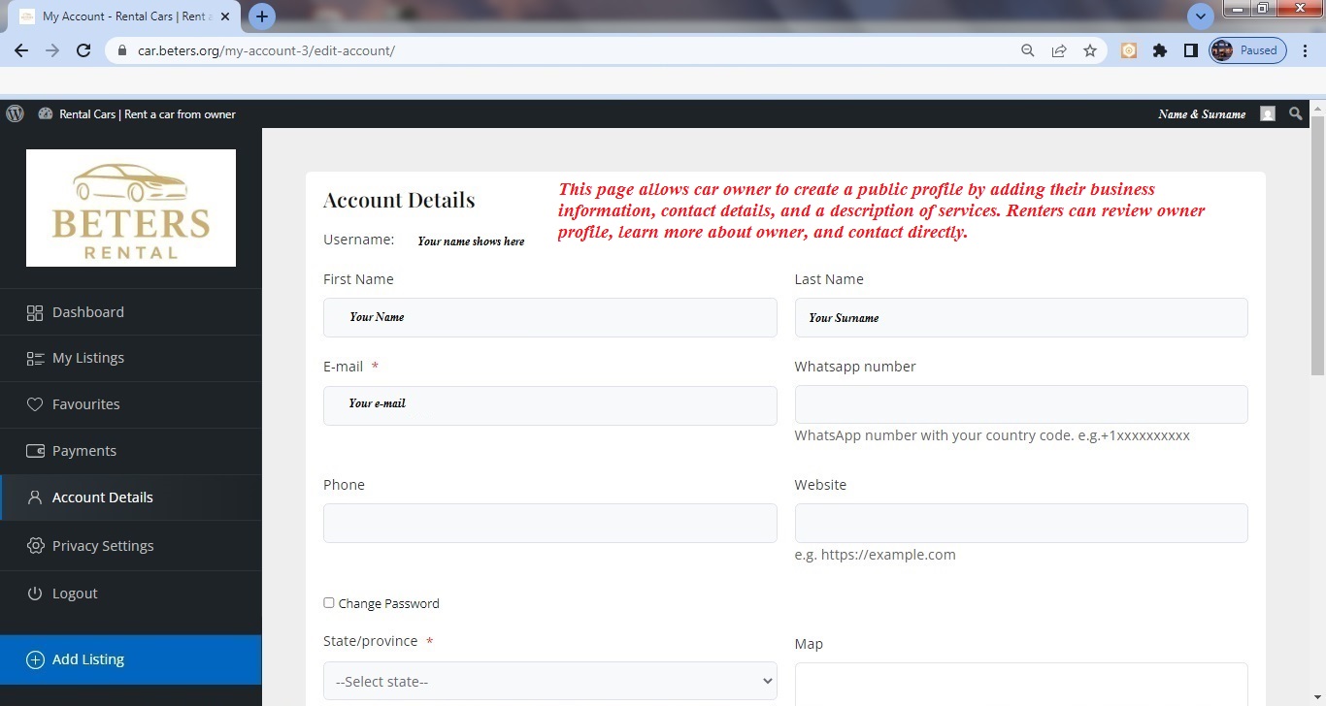The height and width of the screenshot is (706, 1326).
Task: Toggle the Change Password checkbox
Action: coord(328,602)
